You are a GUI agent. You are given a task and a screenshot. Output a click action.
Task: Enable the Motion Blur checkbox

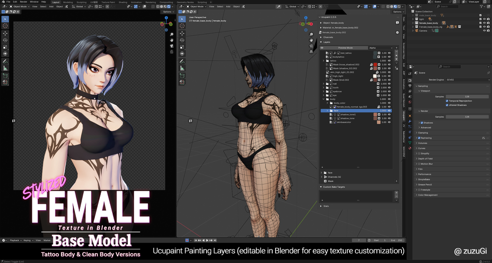pyautogui.click(x=419, y=164)
